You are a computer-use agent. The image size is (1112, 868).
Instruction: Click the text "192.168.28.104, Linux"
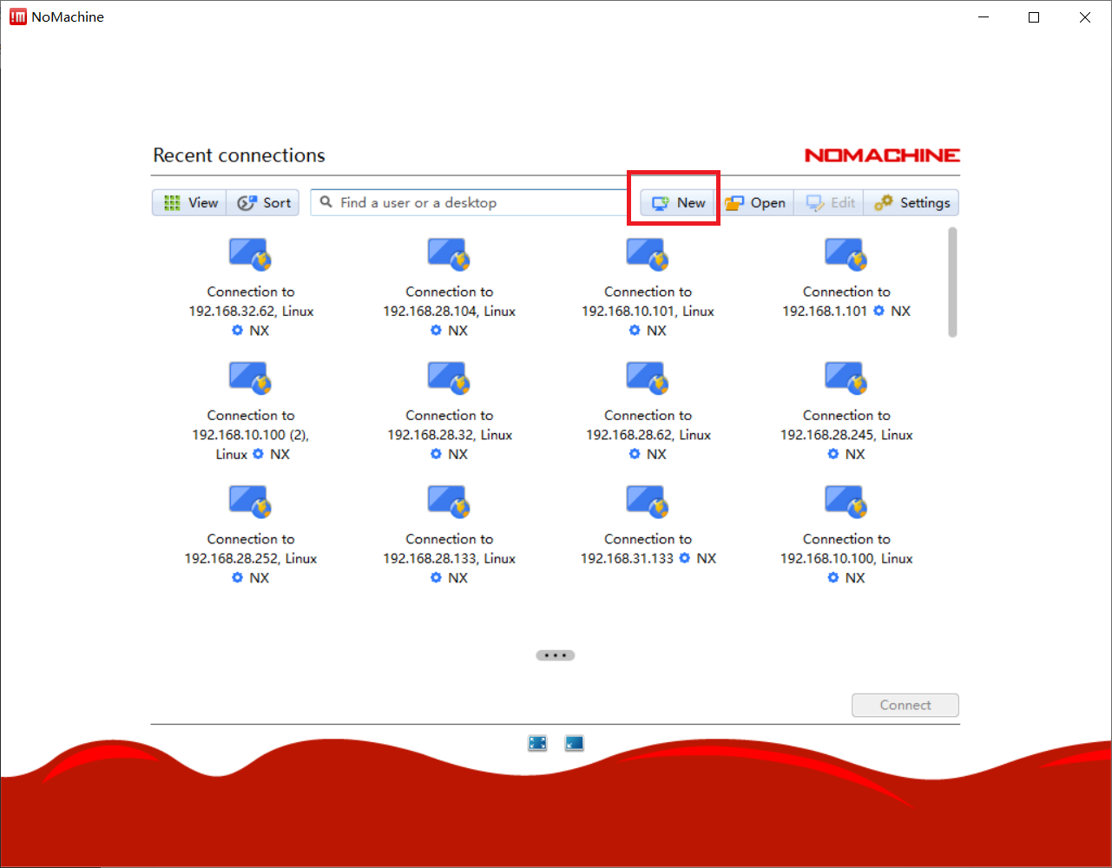(450, 311)
